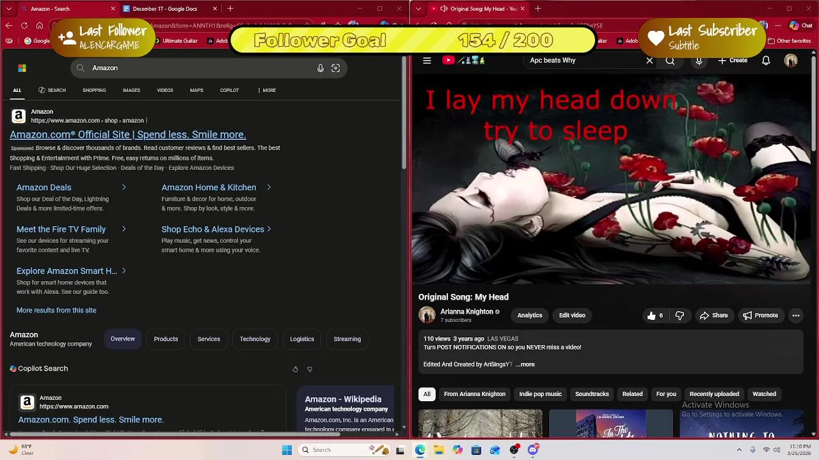Open the tab list dropdown in right browser
This screenshot has width=819, height=460.
coord(418,9)
